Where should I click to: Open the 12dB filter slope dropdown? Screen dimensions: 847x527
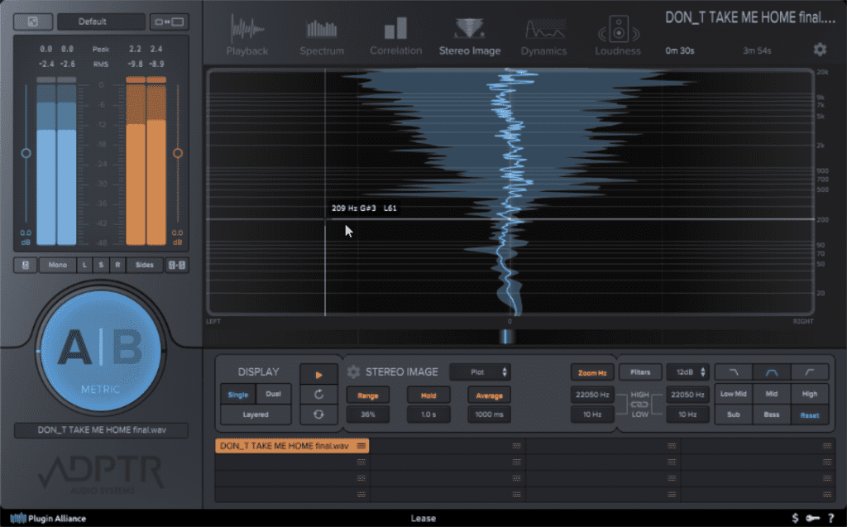pyautogui.click(x=687, y=371)
